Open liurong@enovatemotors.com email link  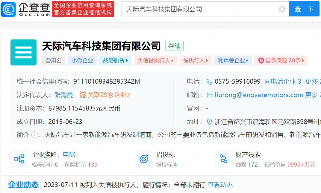click(259, 95)
